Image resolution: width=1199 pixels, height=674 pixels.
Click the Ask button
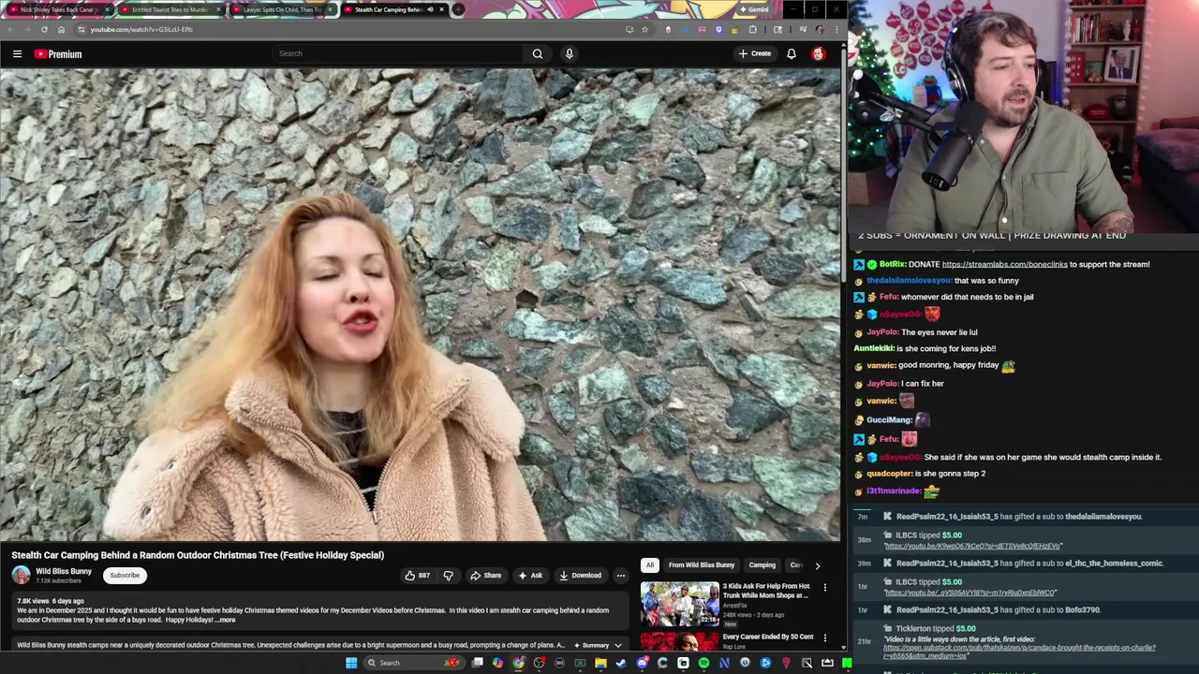pyautogui.click(x=529, y=576)
